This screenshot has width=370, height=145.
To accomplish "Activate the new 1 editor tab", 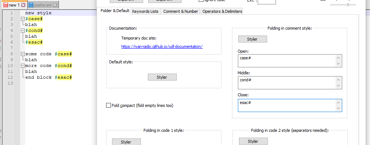I will 14,5.
